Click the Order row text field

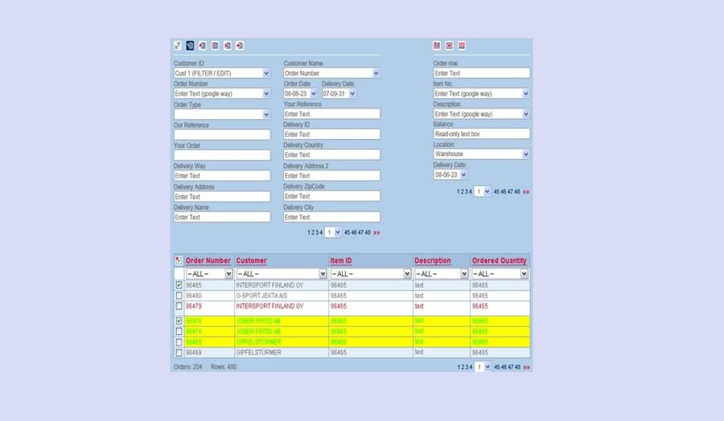[x=482, y=73]
